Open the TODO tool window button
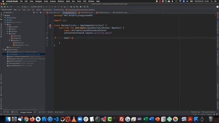This screenshot has width=219, height=123. [6, 112]
